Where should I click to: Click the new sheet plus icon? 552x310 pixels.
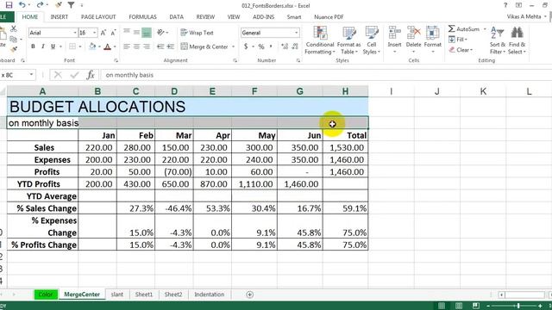[x=249, y=294]
